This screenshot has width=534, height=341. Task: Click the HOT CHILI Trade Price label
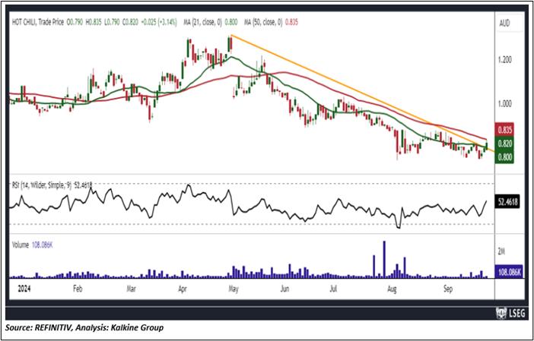[x=38, y=23]
